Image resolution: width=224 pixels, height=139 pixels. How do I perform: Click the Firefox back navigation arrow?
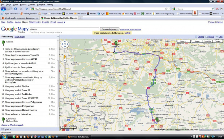pos(3,9)
